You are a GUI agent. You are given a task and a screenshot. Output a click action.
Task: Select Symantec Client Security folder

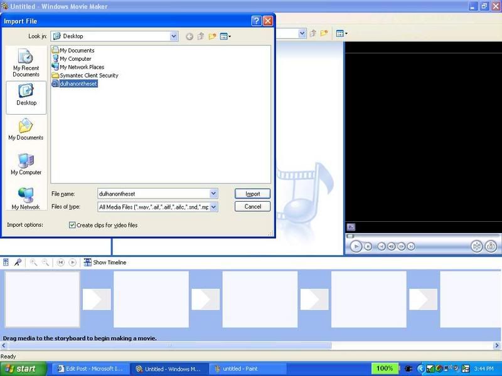(85, 75)
